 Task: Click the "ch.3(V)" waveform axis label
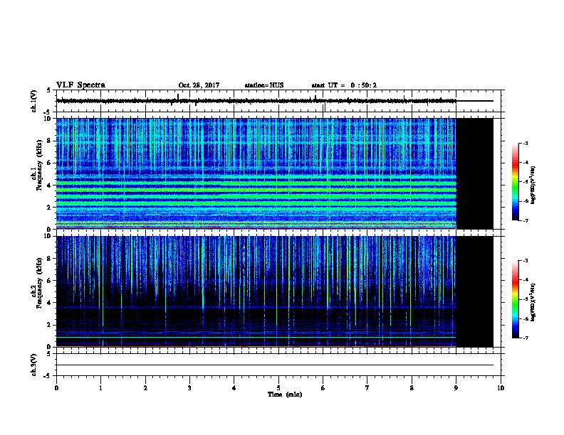(x=33, y=365)
